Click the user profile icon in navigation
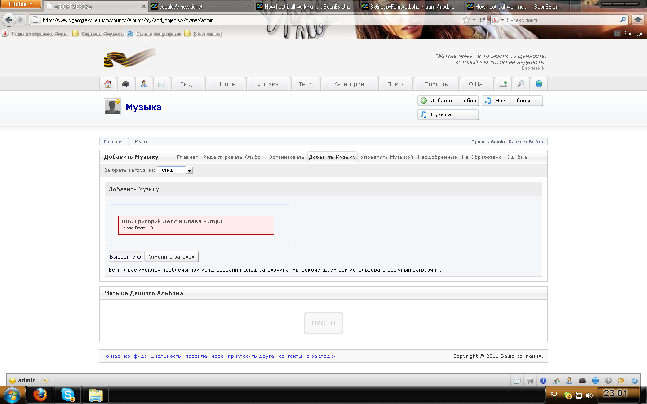Screen dimensions: 647x404 144,84
